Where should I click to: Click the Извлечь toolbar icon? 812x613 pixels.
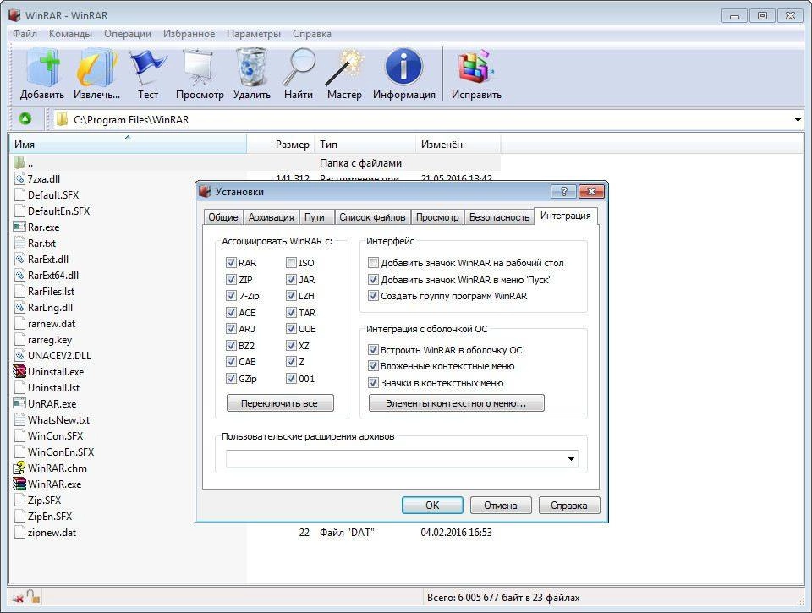point(96,68)
